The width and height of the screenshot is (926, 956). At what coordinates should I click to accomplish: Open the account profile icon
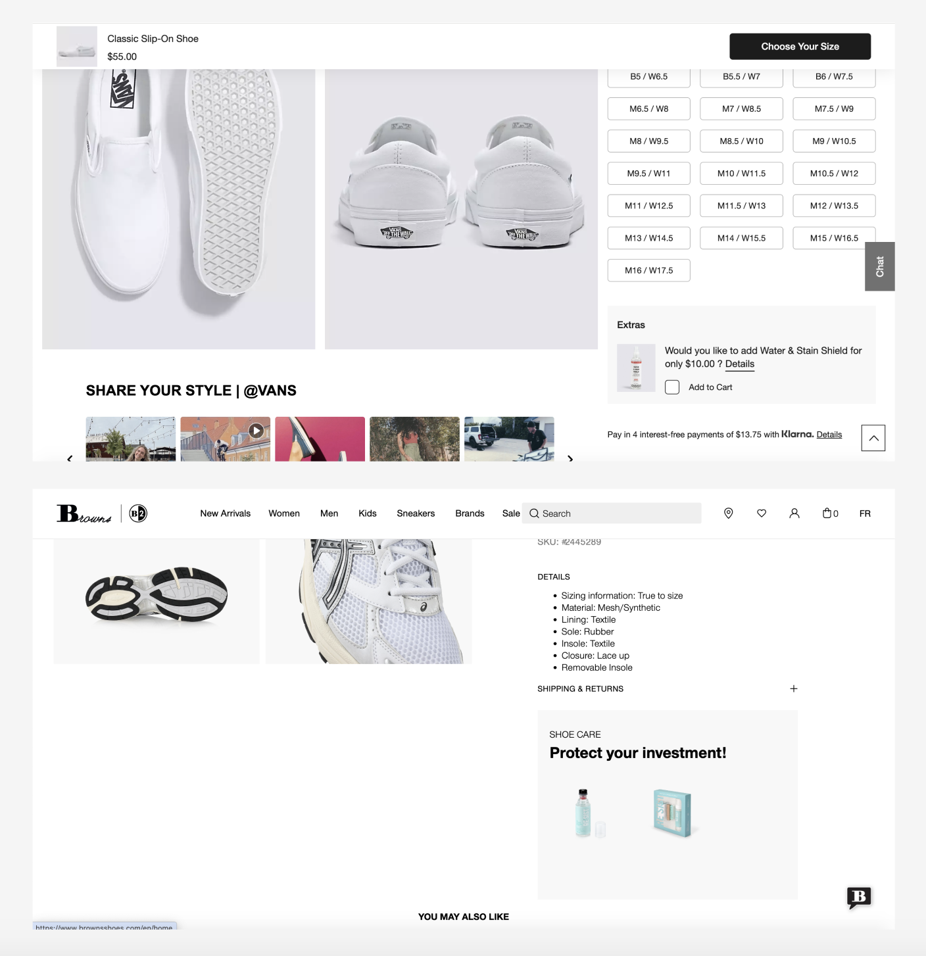click(794, 514)
